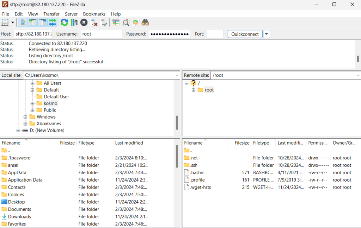Expand the kosmo folder in local tree
361x228 pixels.
32,103
